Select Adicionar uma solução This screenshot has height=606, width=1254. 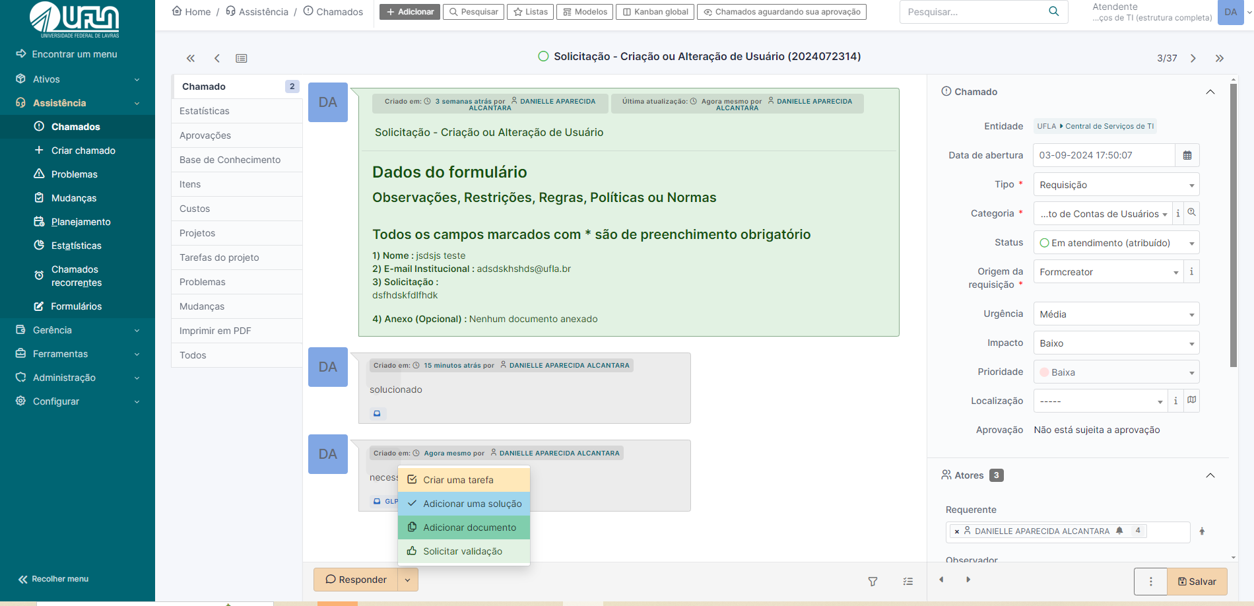pyautogui.click(x=464, y=504)
